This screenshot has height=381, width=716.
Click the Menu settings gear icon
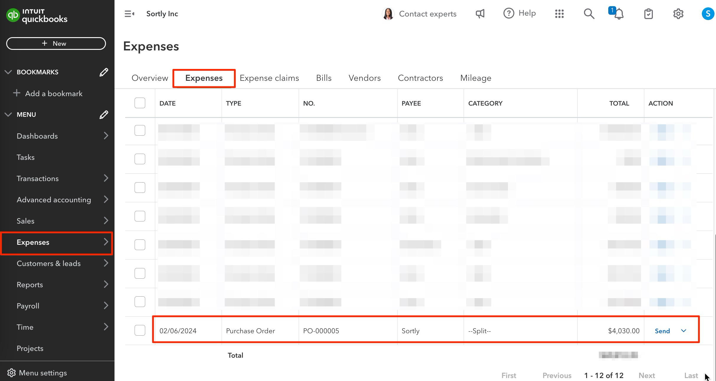[11, 373]
